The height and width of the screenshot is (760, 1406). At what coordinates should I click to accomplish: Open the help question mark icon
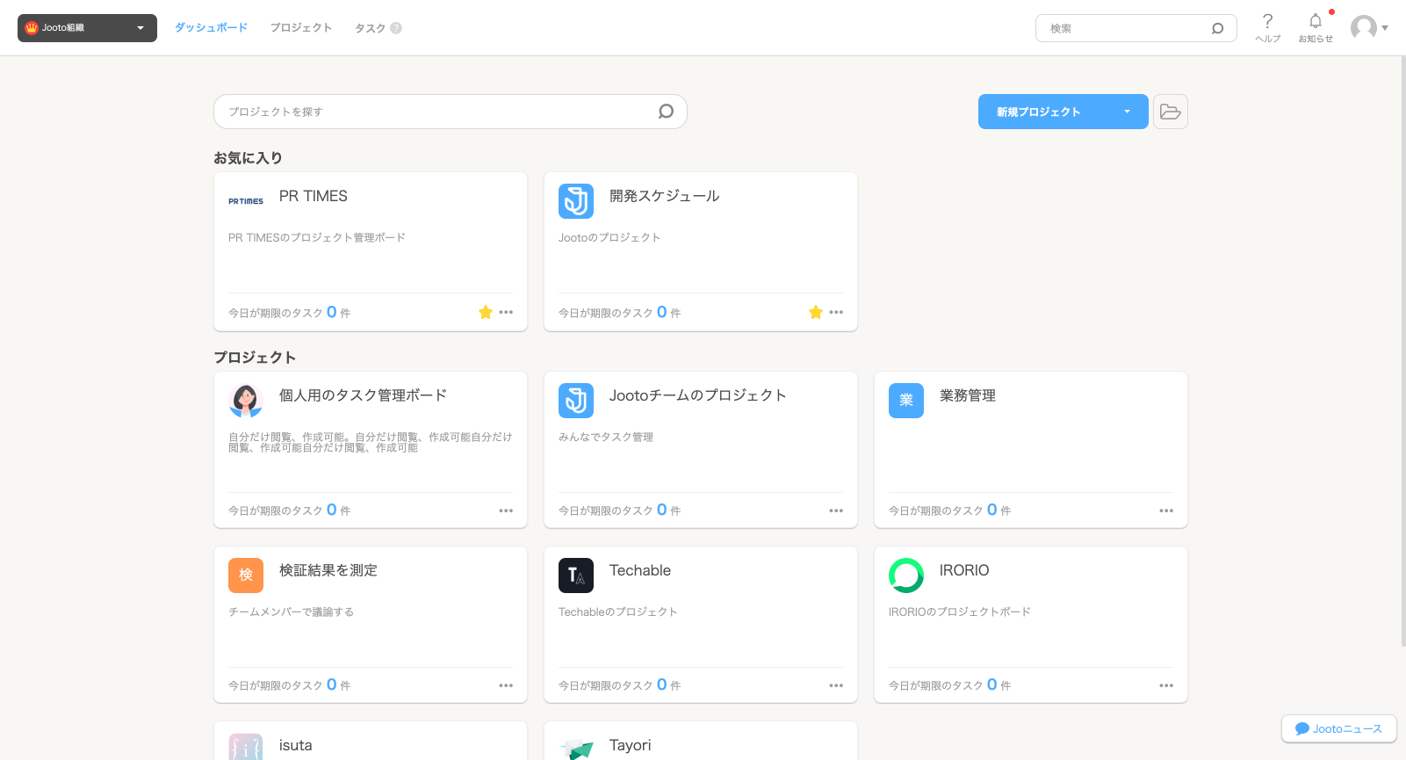[x=1267, y=22]
